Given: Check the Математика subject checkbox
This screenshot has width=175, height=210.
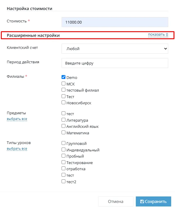Looking at the screenshot, I should click(64, 133).
